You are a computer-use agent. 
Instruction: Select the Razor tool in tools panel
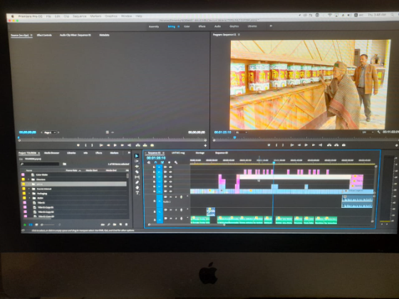[x=137, y=172]
